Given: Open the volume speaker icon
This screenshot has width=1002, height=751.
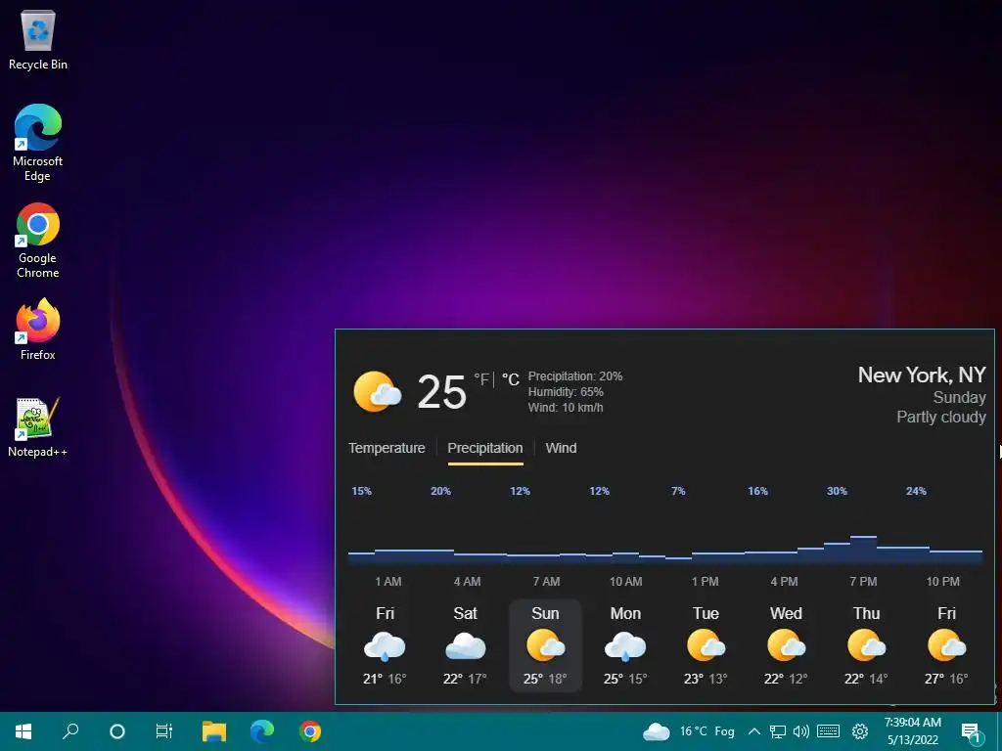Looking at the screenshot, I should [x=800, y=731].
